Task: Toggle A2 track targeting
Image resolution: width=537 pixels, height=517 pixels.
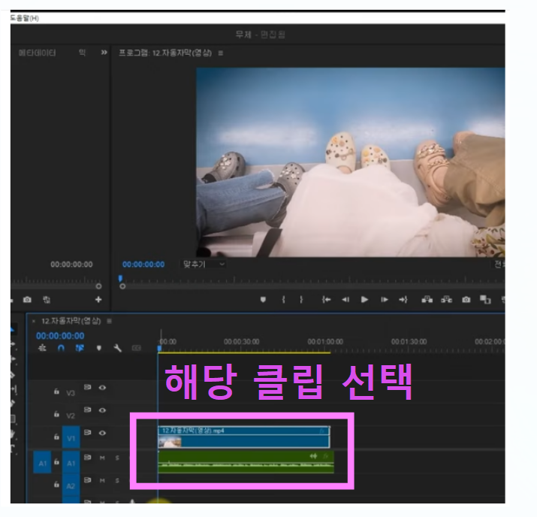Action: [x=71, y=486]
